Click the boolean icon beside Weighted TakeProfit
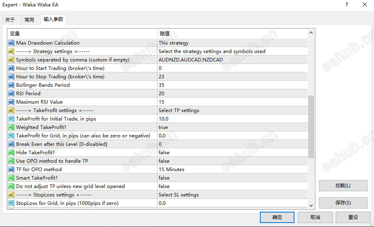The image size is (374, 227). coord(11,127)
